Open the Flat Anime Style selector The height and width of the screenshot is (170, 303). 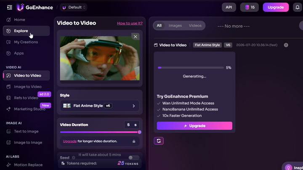point(100,106)
